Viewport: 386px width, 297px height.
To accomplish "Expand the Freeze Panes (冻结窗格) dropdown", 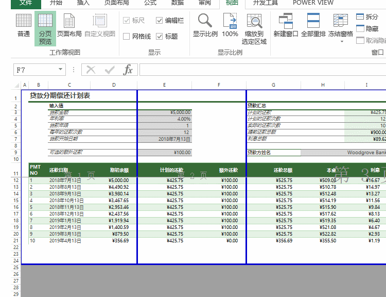I will point(341,41).
